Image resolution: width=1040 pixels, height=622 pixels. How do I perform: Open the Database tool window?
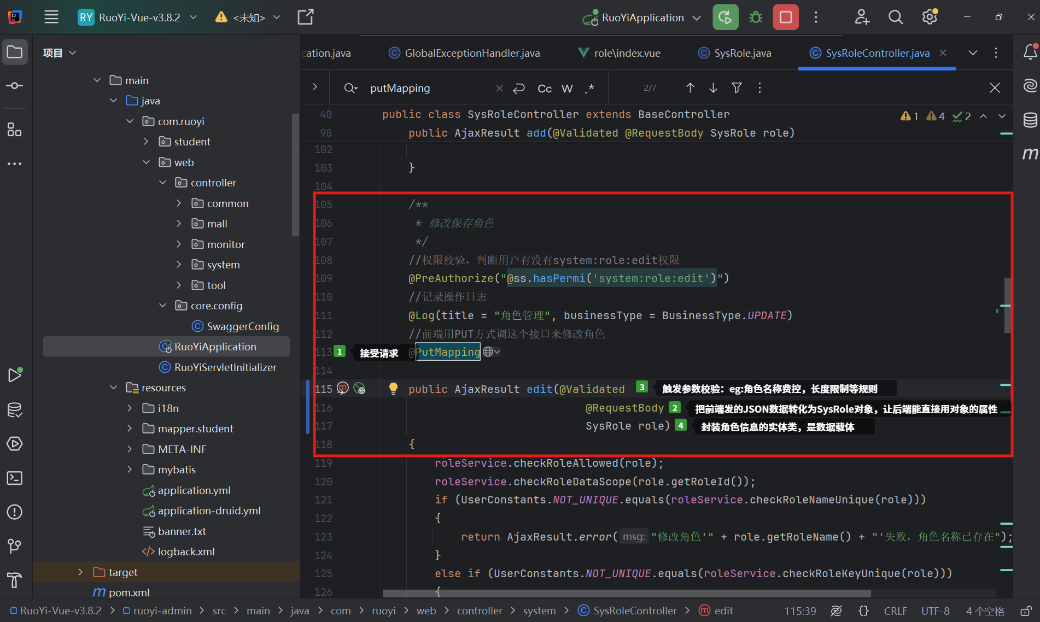[1030, 120]
